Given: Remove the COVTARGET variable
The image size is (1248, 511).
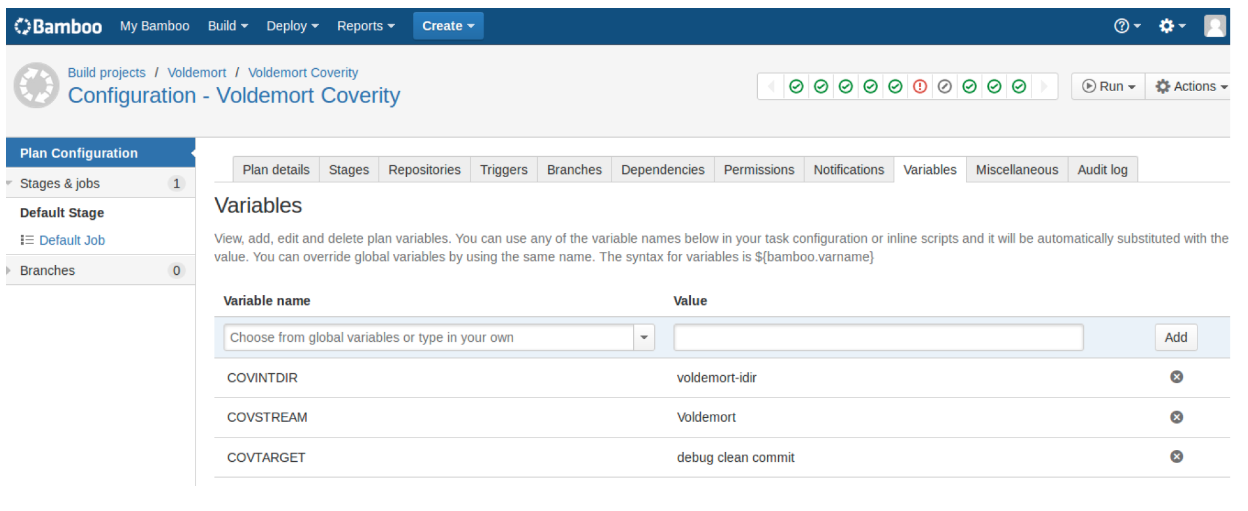Looking at the screenshot, I should [x=1176, y=457].
